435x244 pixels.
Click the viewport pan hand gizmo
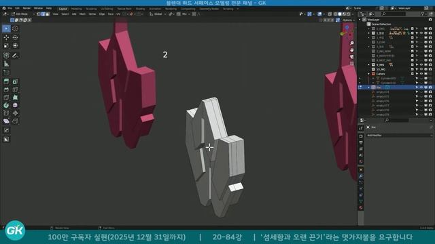[352, 50]
